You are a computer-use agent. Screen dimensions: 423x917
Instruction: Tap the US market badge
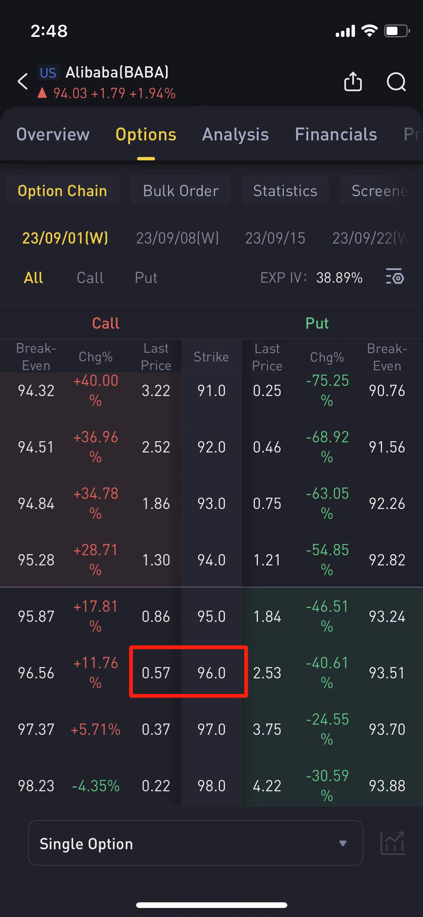pos(48,73)
